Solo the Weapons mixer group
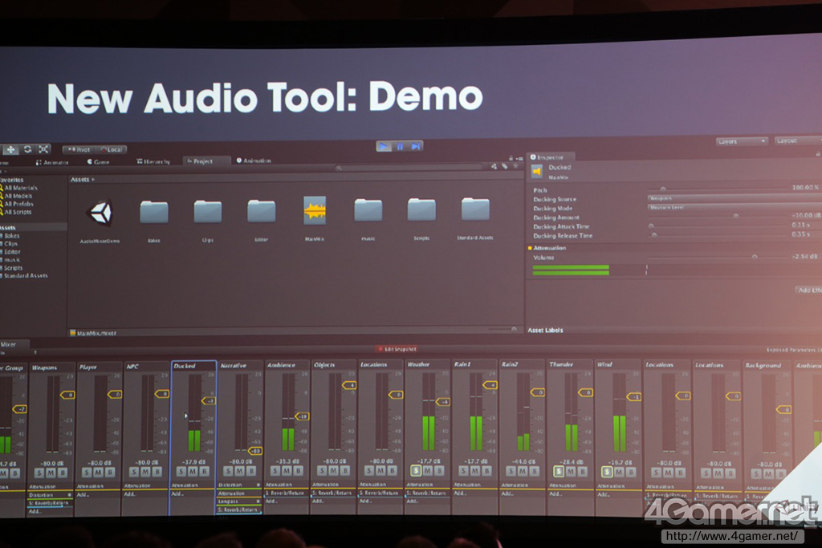Viewport: 822px width, 548px height. tap(39, 473)
